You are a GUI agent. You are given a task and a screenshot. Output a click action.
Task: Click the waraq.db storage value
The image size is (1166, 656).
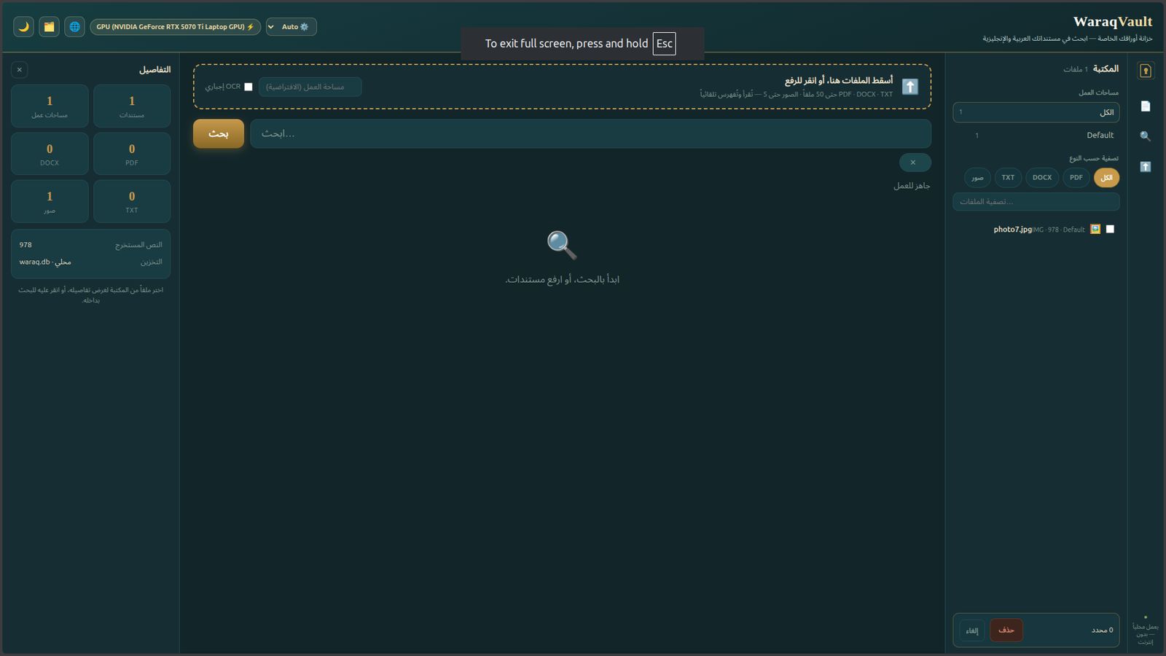point(45,262)
